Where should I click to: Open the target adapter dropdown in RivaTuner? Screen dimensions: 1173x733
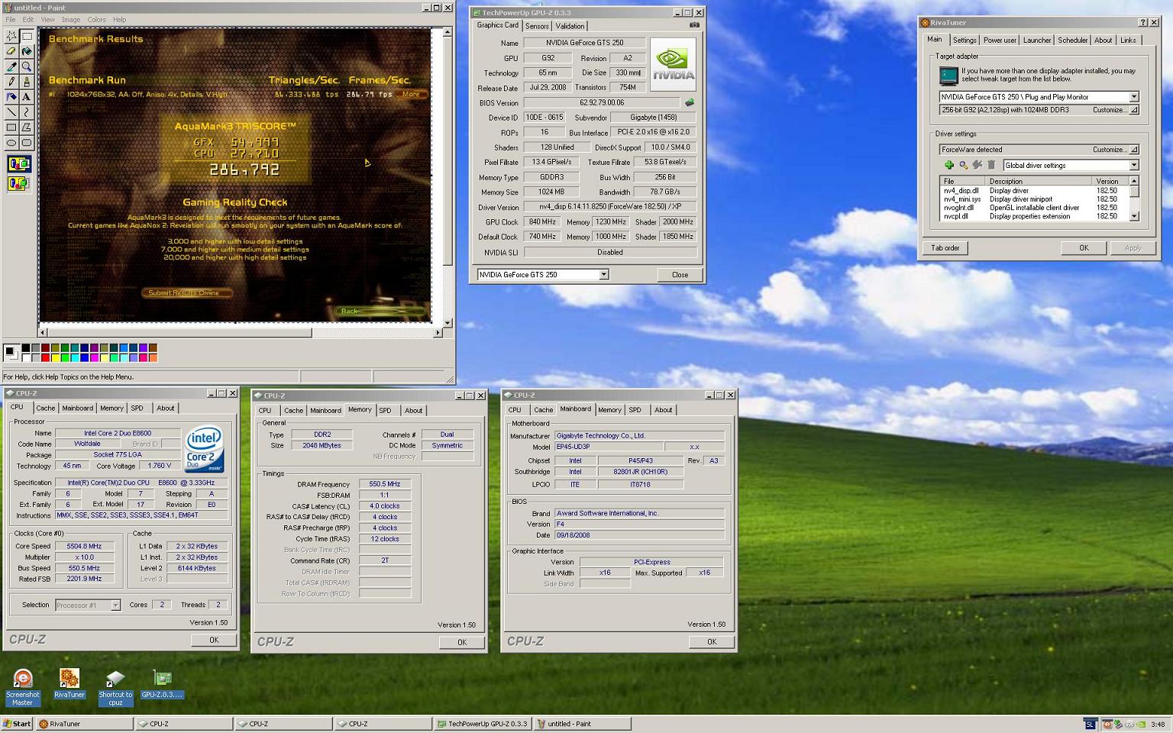[x=1133, y=97]
